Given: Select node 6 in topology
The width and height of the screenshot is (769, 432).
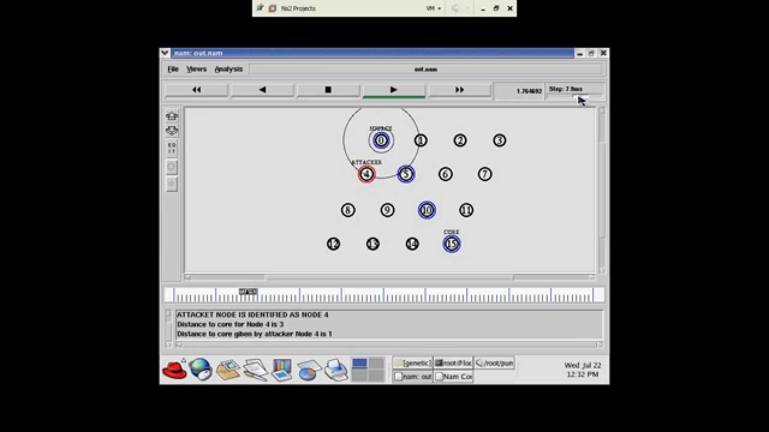Looking at the screenshot, I should coord(445,174).
